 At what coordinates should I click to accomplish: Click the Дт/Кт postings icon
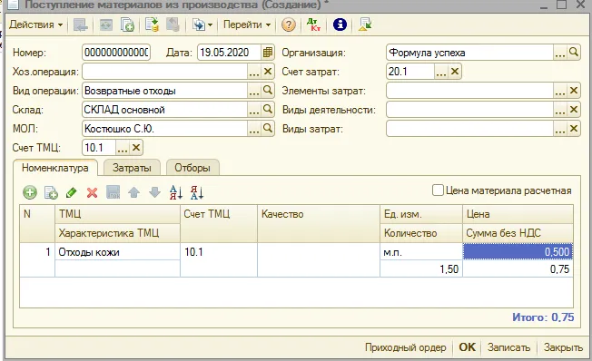[x=313, y=24]
